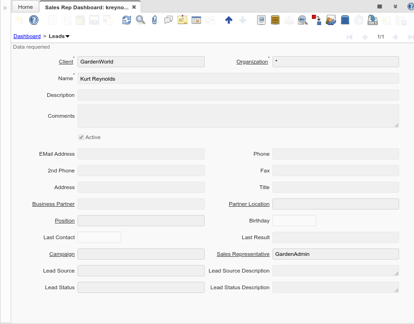
Task: Click the Business Partner label link
Action: [53, 204]
